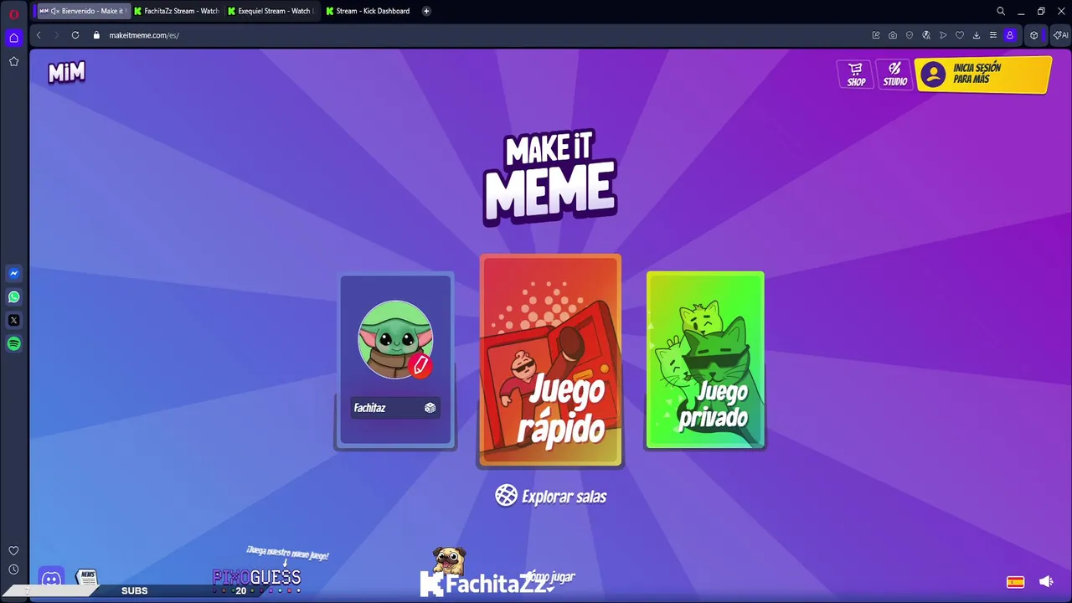Open Opera sidebar Messenger icon
Viewport: 1072px width, 603px height.
[x=13, y=273]
